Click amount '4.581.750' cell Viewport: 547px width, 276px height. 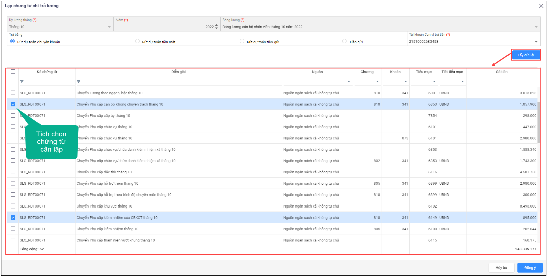tap(502, 172)
